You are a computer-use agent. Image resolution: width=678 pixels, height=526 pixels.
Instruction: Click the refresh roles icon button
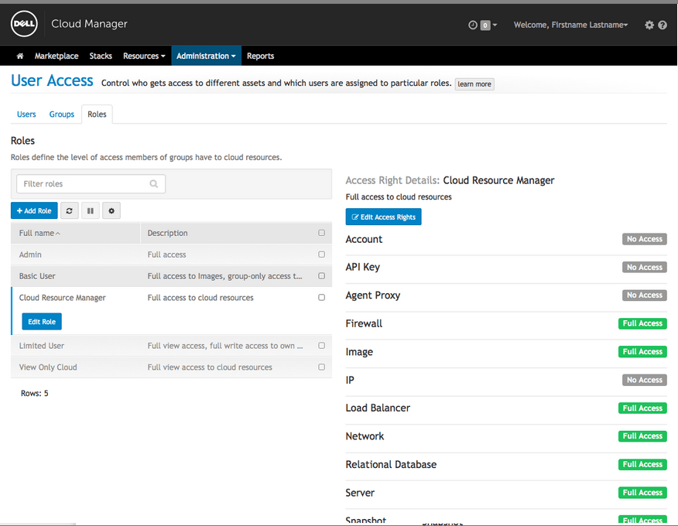point(69,211)
